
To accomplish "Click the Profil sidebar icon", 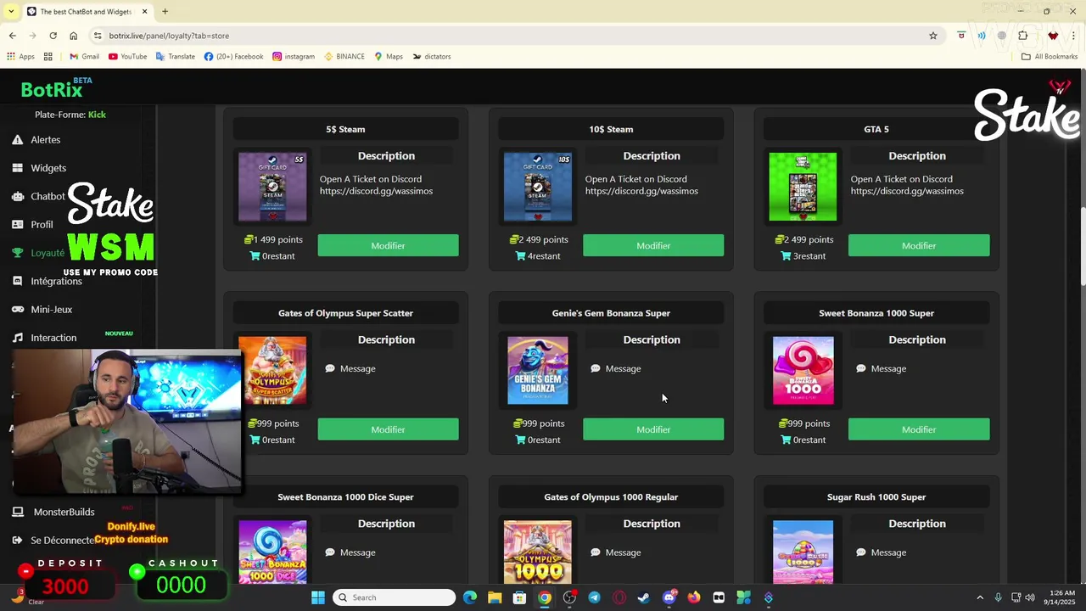I will 17,225.
